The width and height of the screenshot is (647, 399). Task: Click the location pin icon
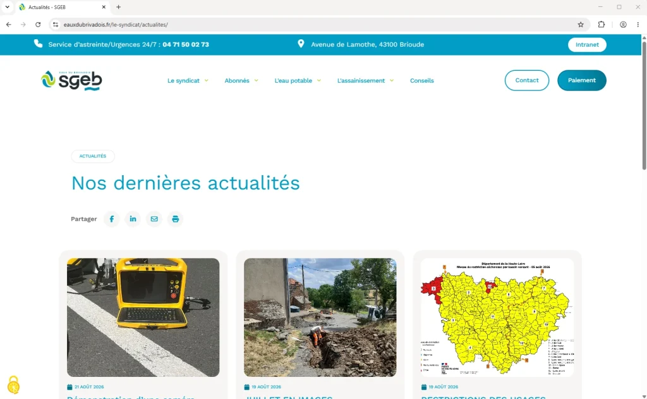[301, 44]
